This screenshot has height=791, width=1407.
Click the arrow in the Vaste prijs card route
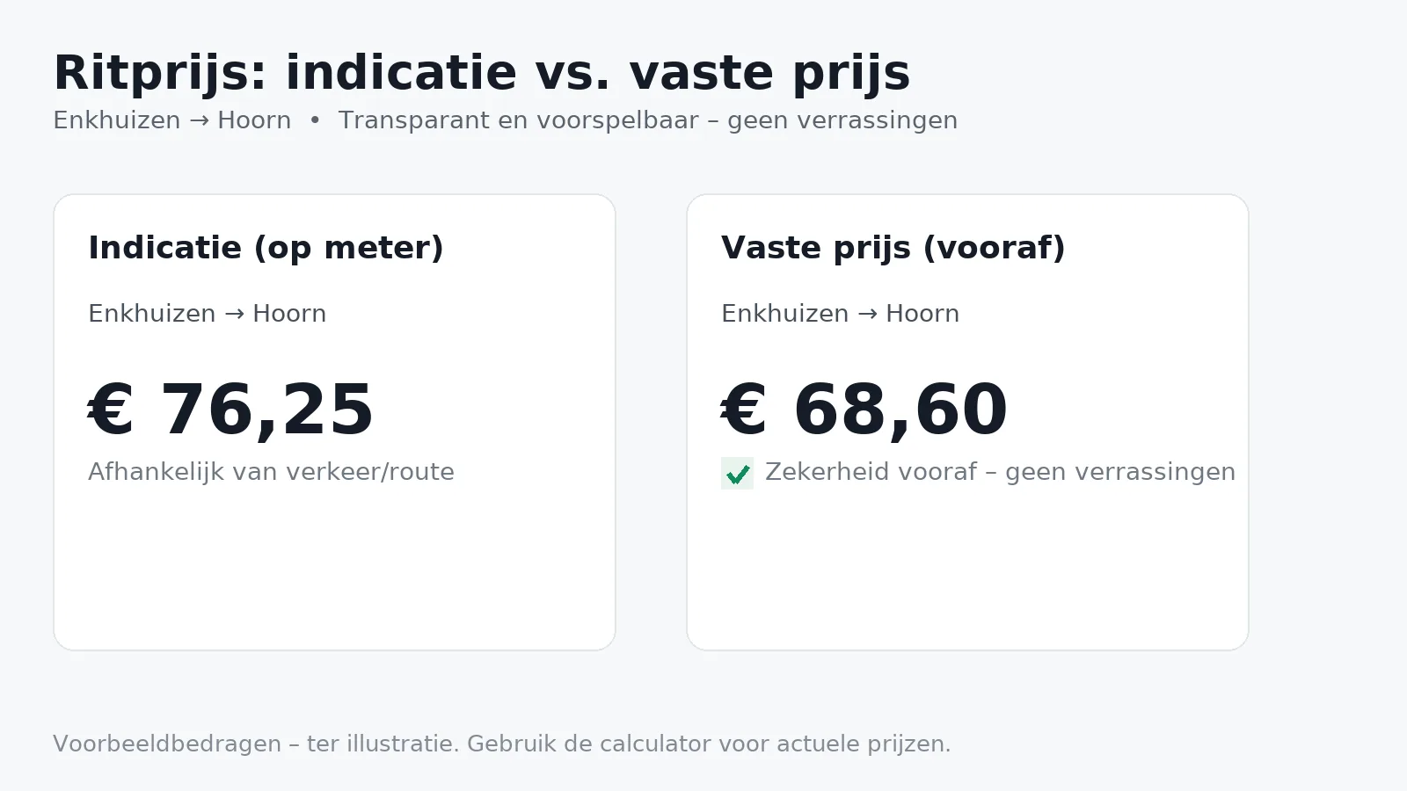(867, 314)
